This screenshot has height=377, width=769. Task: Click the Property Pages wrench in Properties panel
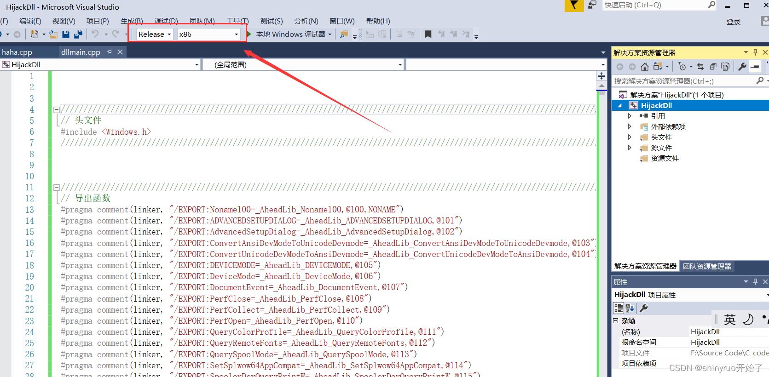644,308
